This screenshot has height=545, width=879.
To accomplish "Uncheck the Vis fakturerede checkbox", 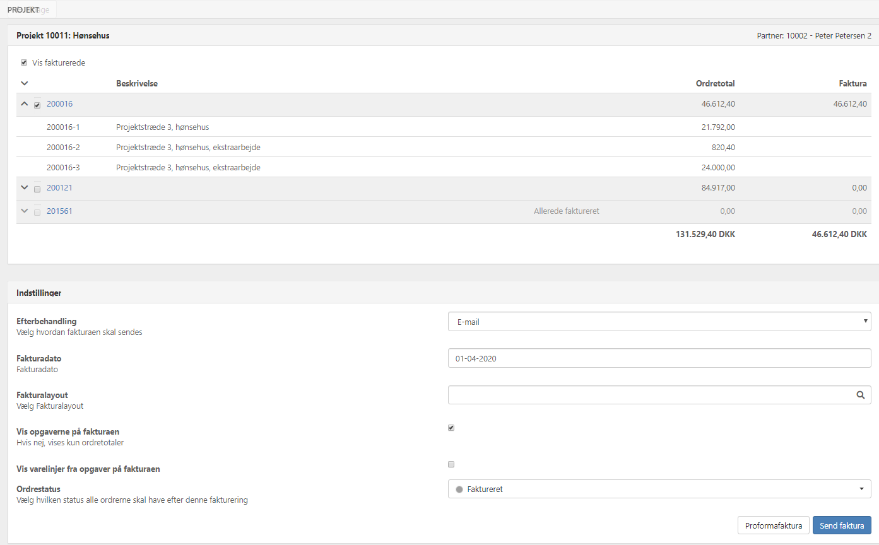I will [24, 62].
